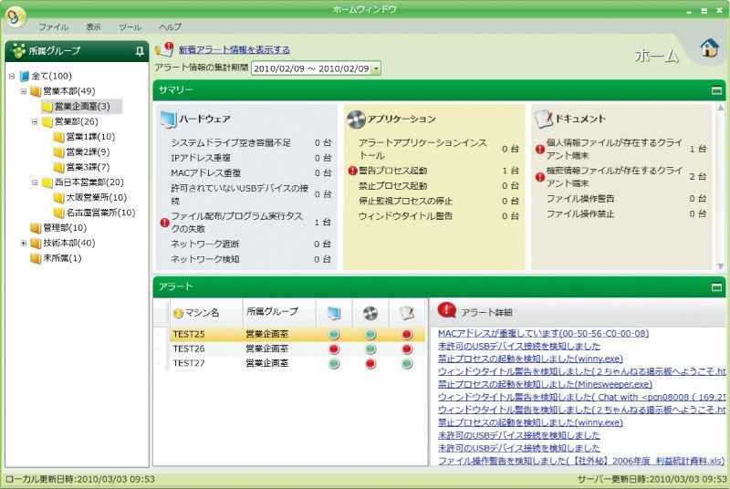Click the 所属グループ column header
This screenshot has height=489, width=730.
click(x=279, y=312)
